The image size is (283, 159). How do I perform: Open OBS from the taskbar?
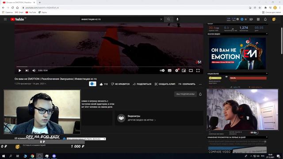pyautogui.click(x=39, y=156)
